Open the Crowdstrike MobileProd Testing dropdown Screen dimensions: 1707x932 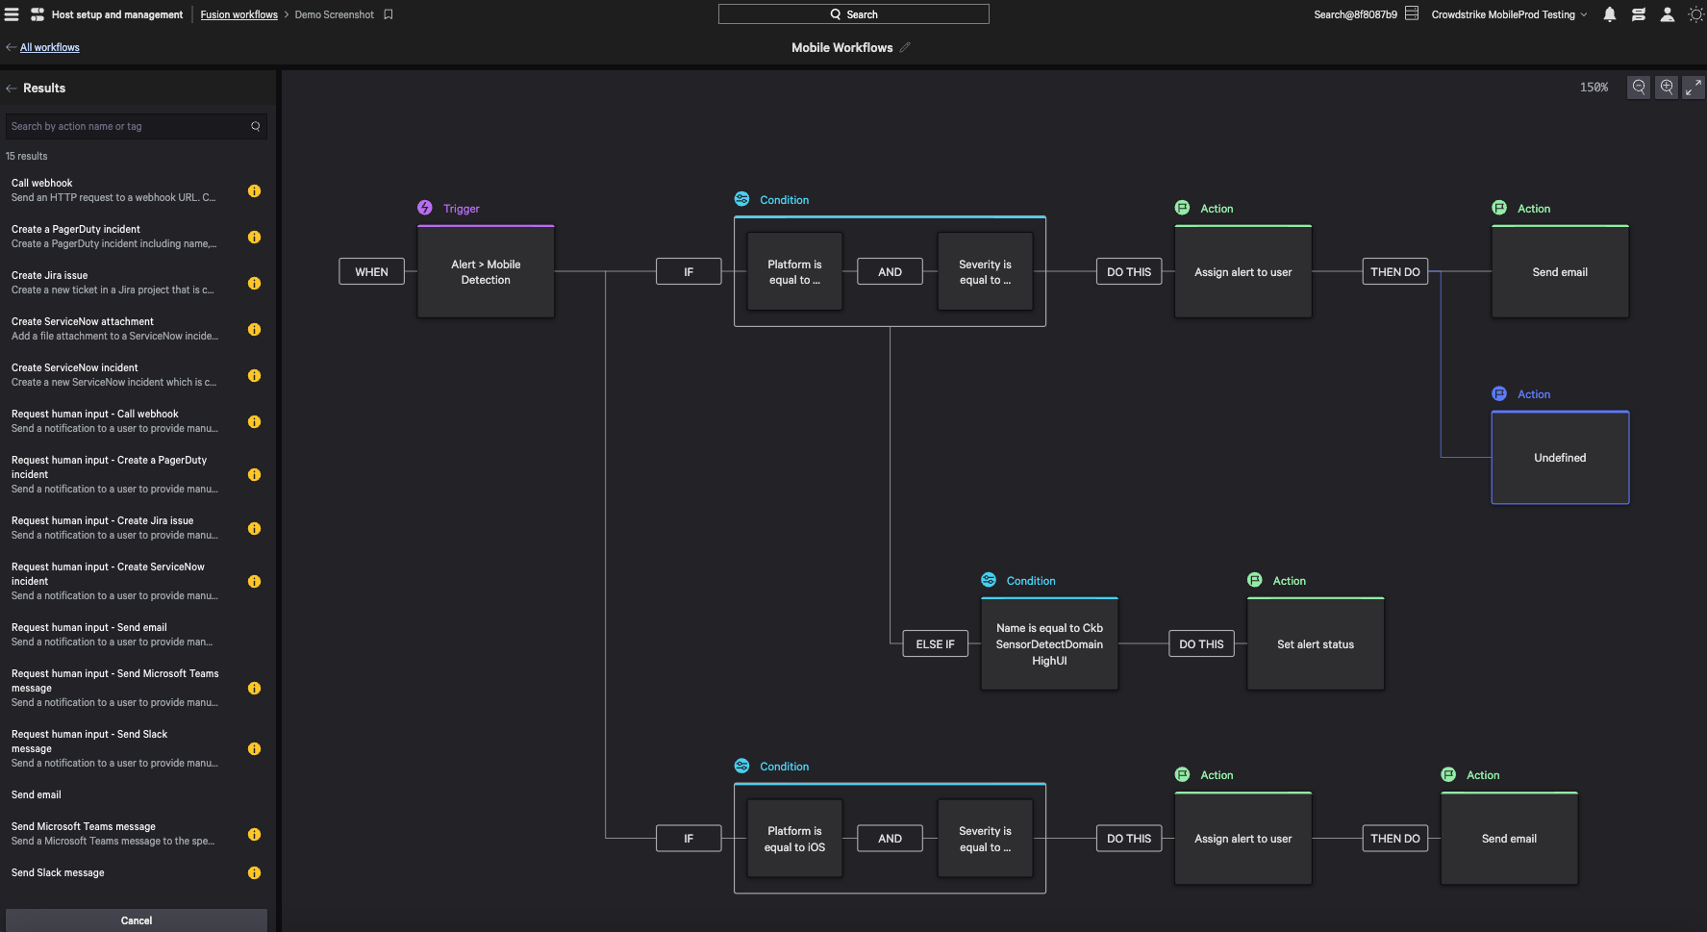pos(1509,14)
